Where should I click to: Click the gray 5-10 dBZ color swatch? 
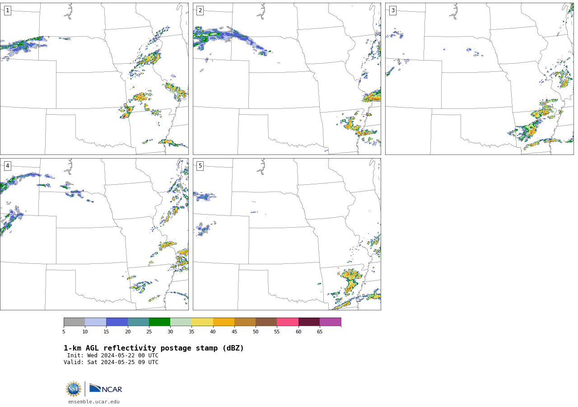(74, 322)
